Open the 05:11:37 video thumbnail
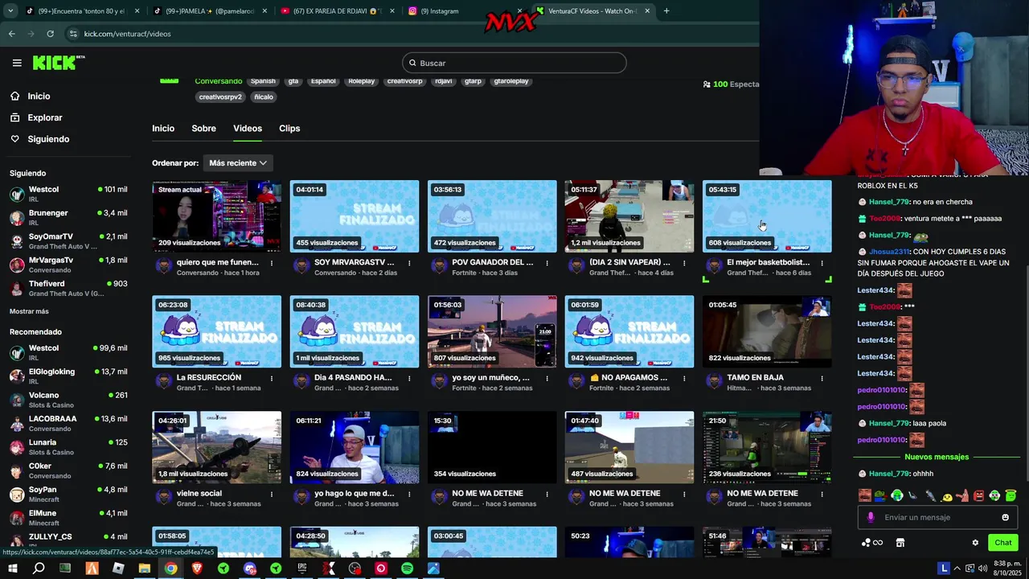Screen dimensions: 1029x579 [629, 216]
